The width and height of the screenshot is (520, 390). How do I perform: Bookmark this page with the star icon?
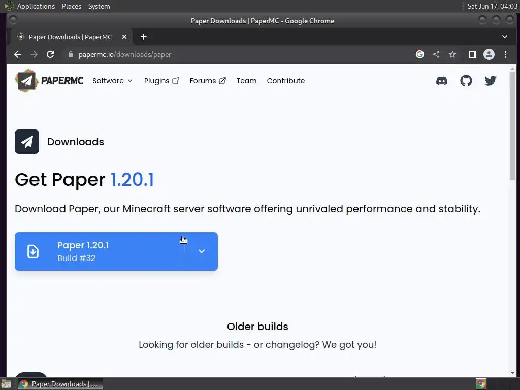pyautogui.click(x=452, y=54)
